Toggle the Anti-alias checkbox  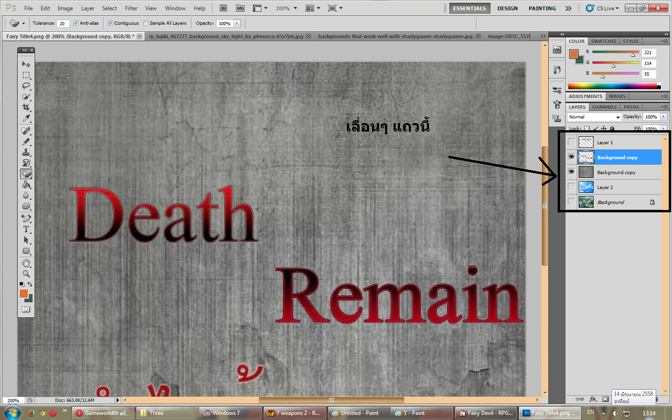[x=76, y=23]
